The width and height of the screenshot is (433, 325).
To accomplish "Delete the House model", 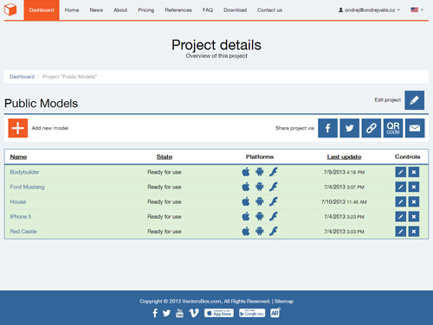I will (414, 201).
